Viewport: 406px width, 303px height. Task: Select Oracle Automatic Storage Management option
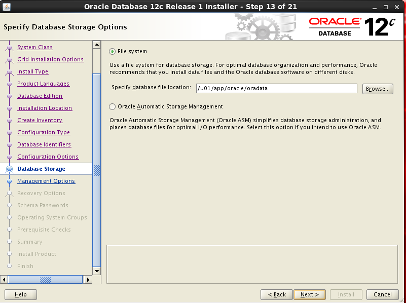pos(112,106)
